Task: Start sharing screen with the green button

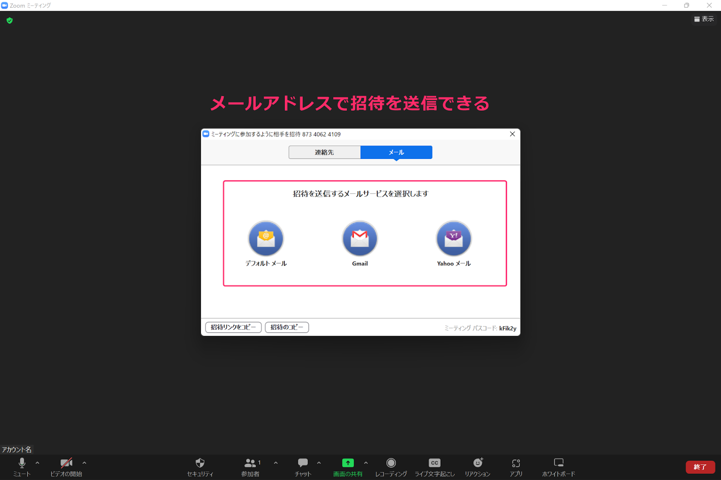Action: coord(348,467)
